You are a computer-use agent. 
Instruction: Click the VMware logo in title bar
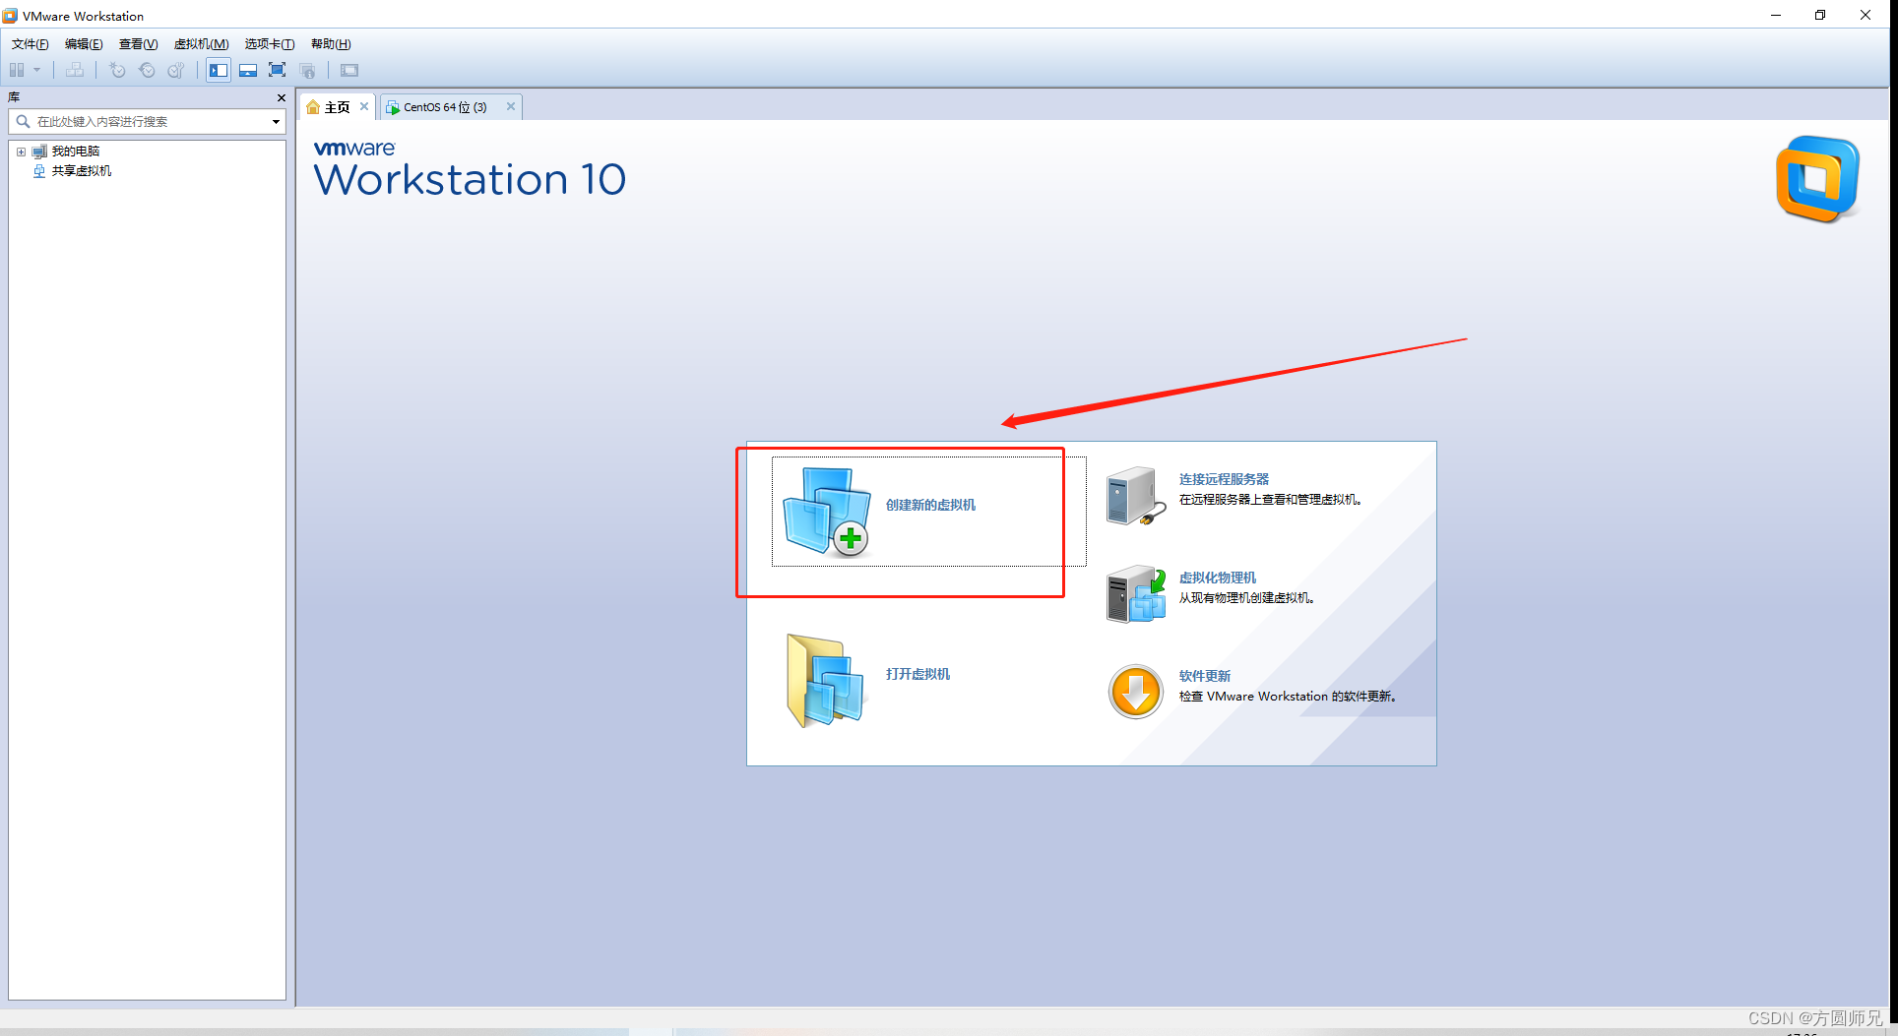(x=10, y=15)
